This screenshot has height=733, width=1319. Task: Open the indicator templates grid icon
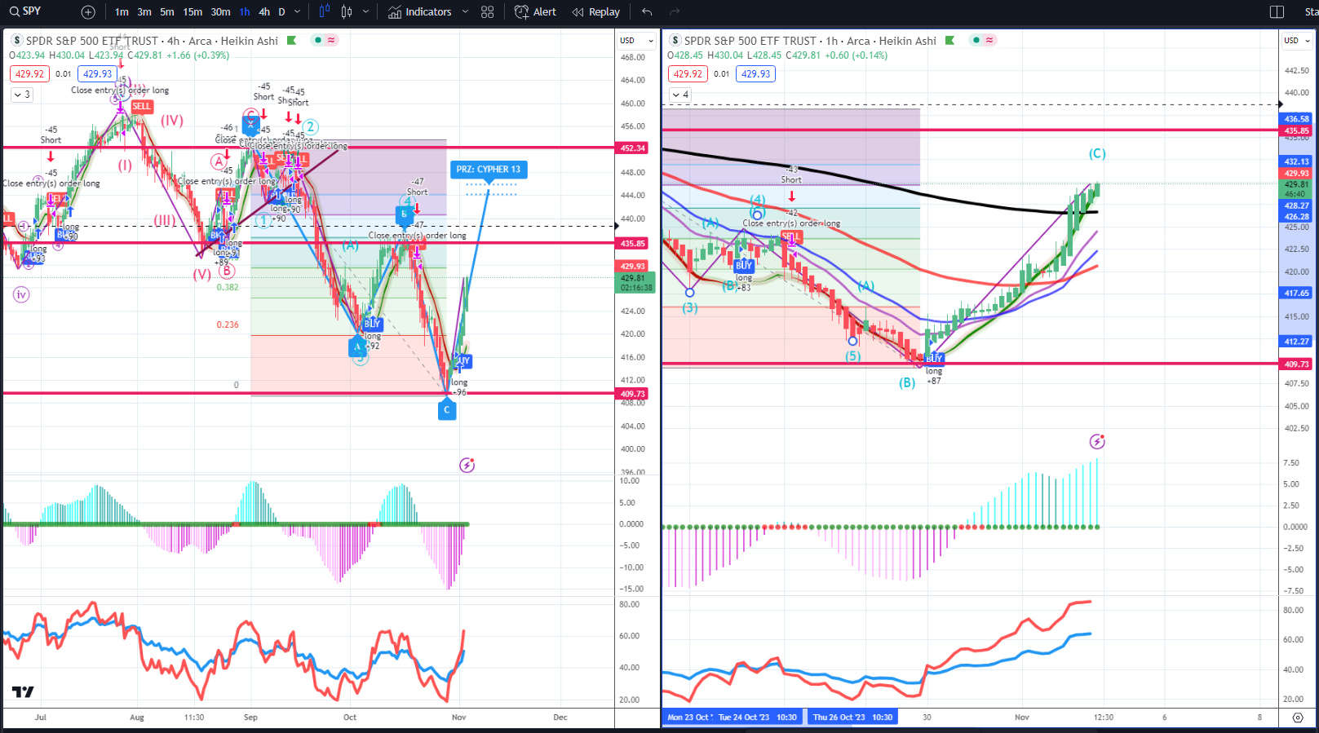tap(488, 12)
